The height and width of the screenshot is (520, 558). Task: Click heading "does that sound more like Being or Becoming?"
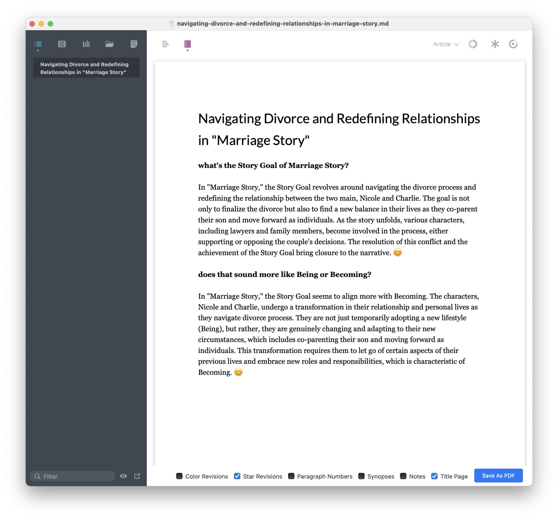click(284, 274)
